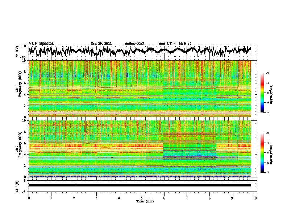The width and height of the screenshot is (287, 222).
Task: Click the "Time (min)" axis label
Action: tap(145, 201)
